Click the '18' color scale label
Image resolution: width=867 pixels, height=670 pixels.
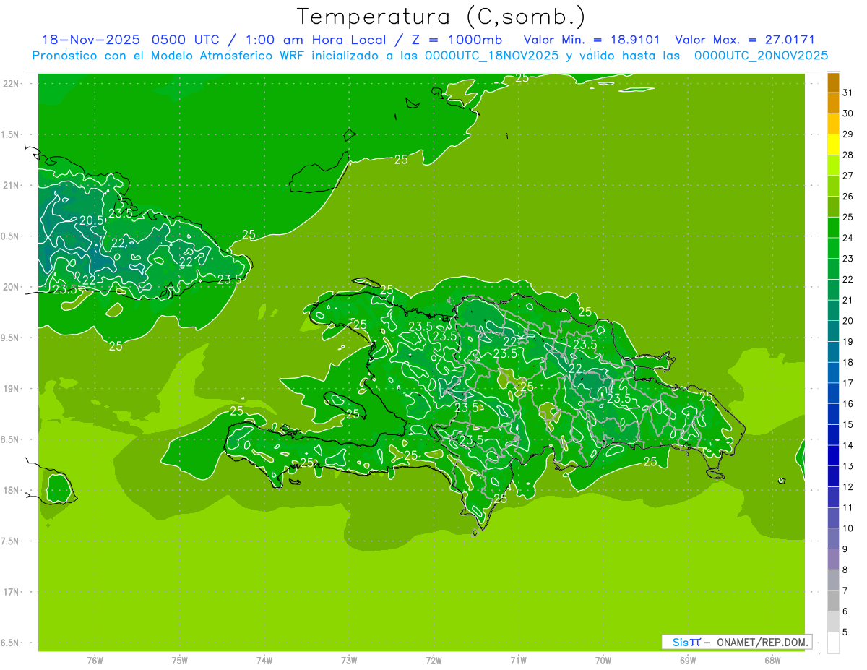coord(848,362)
